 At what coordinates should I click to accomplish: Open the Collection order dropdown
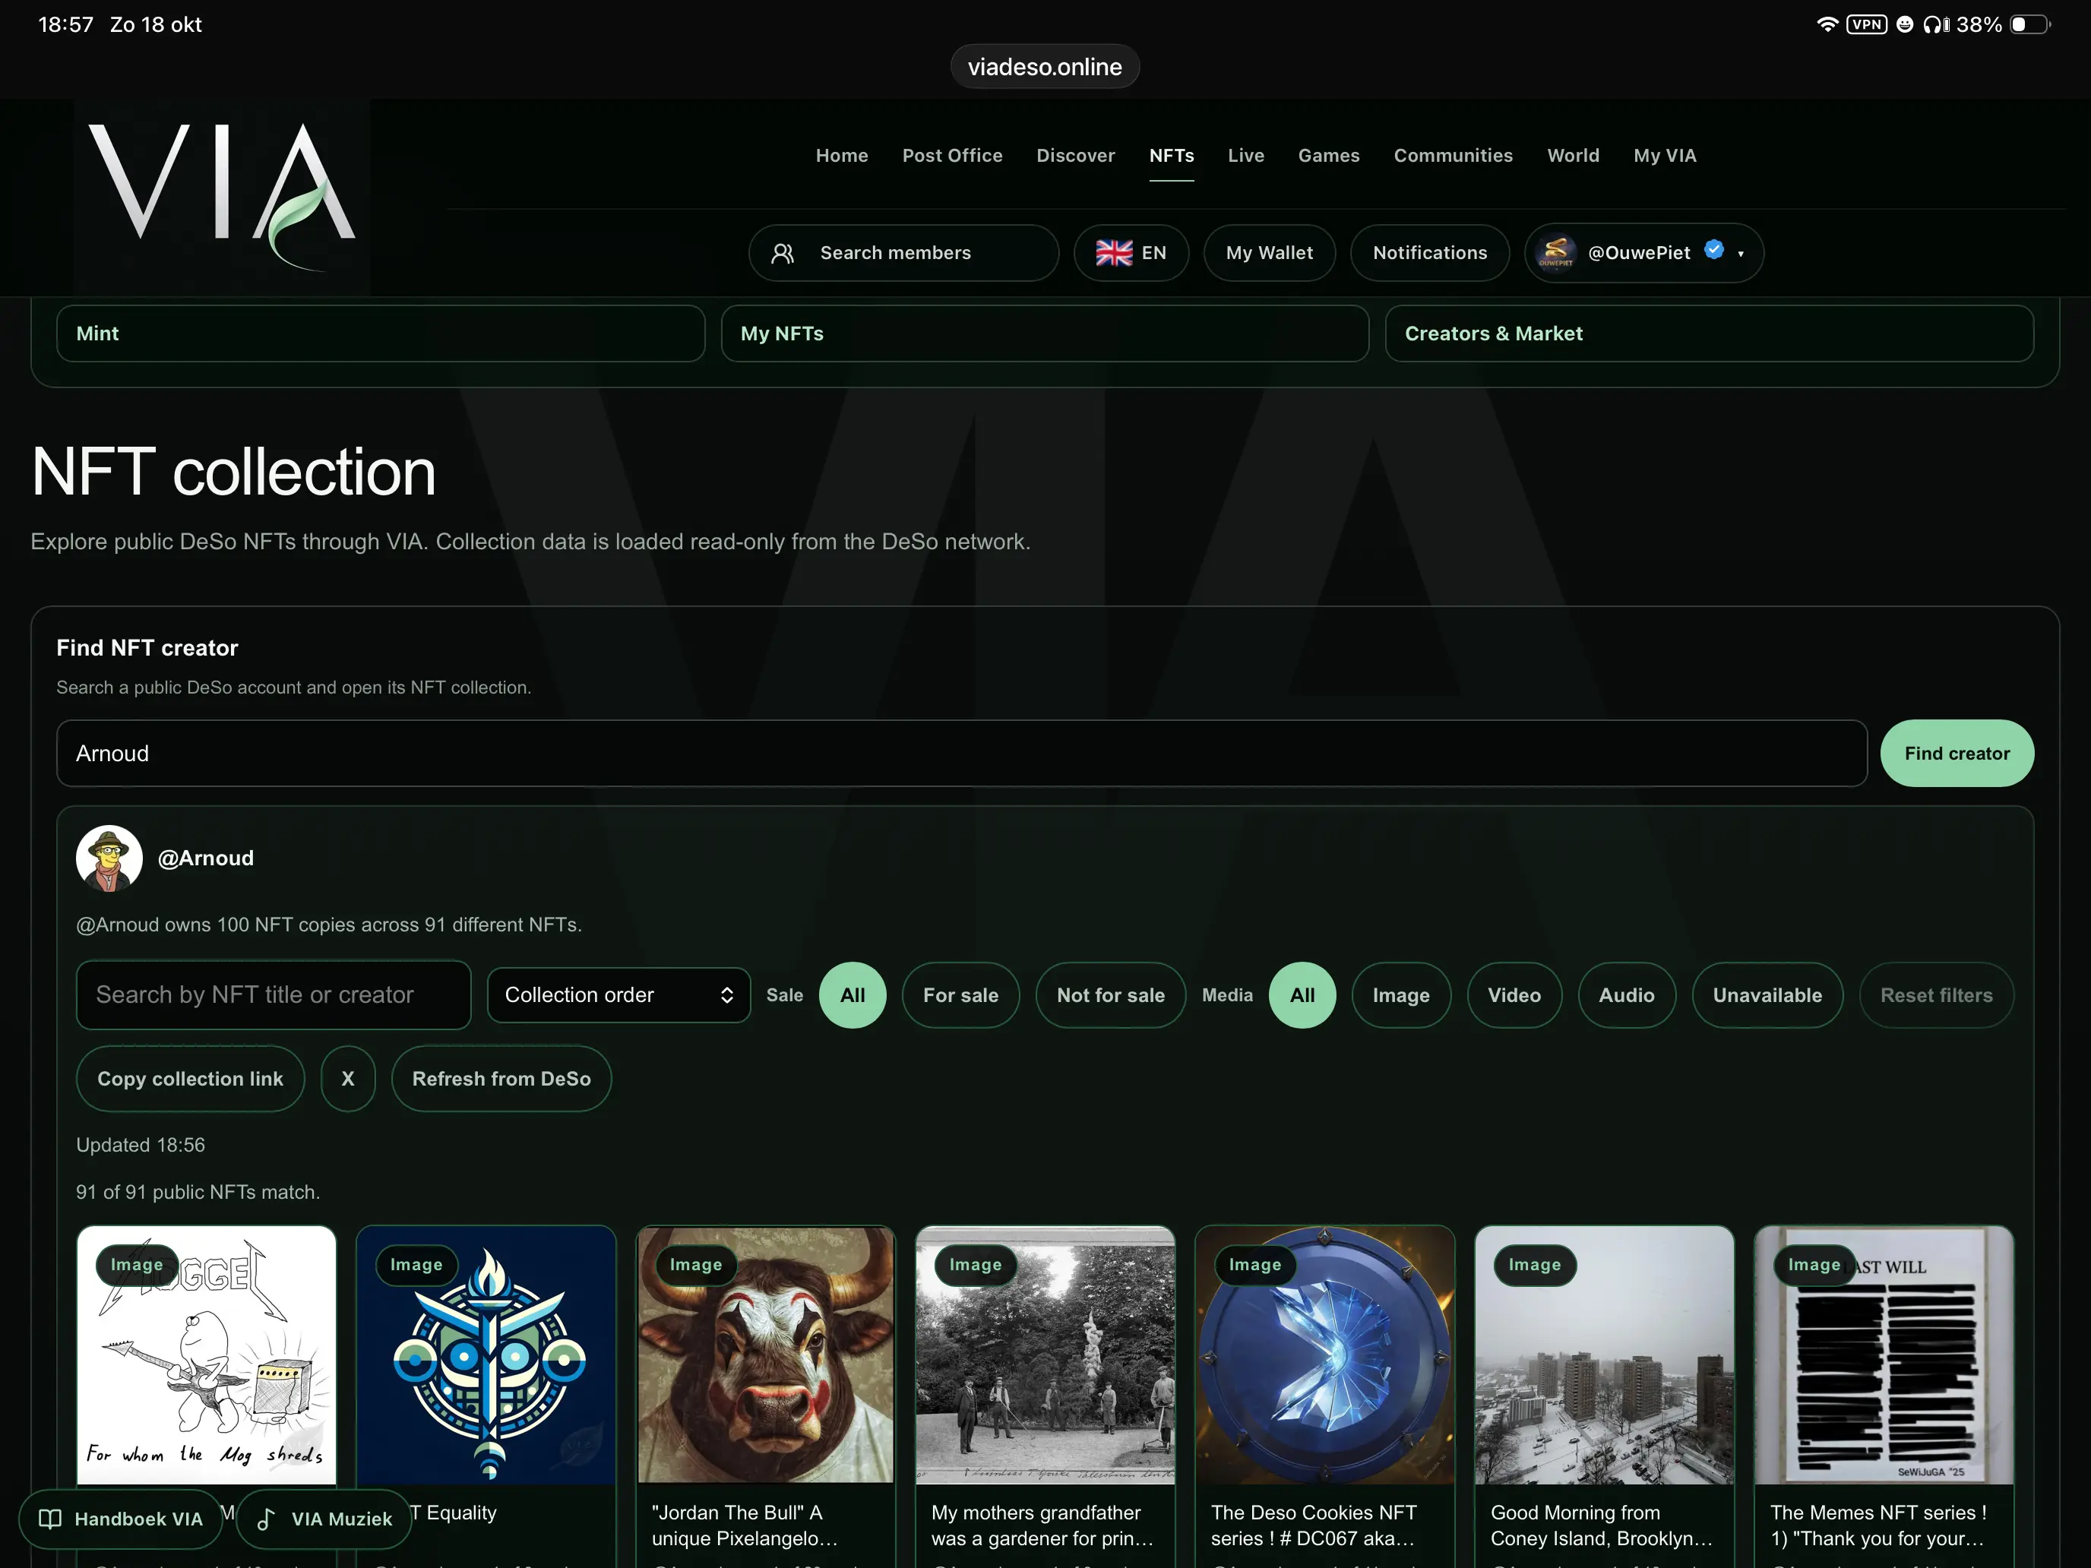click(619, 995)
